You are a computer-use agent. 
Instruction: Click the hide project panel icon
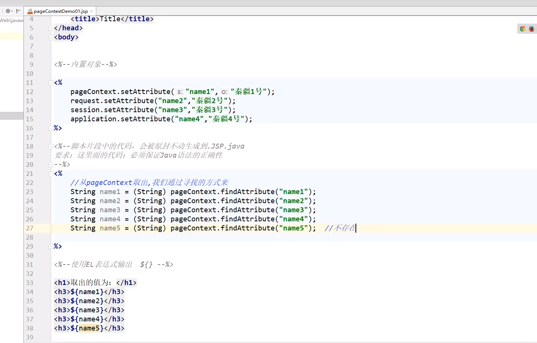[x=18, y=11]
